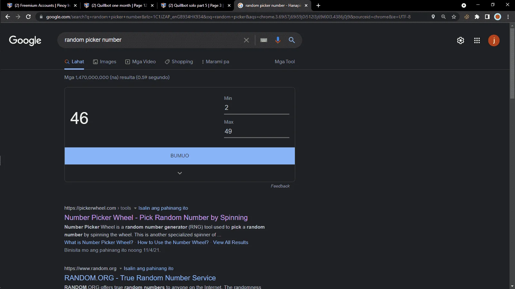Select the Lahat results tab

(x=74, y=62)
